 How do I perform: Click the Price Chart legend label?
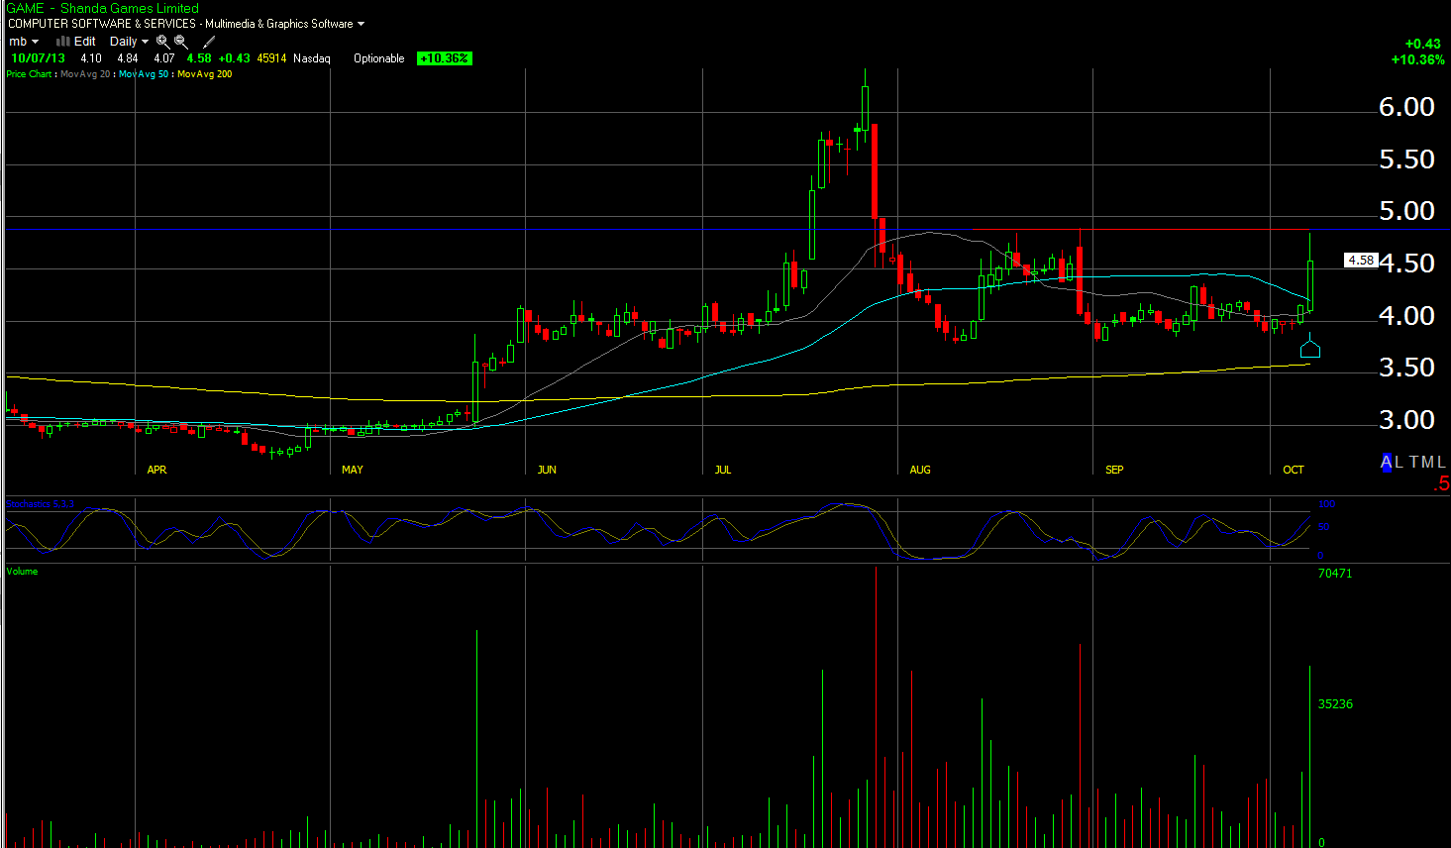(x=29, y=74)
